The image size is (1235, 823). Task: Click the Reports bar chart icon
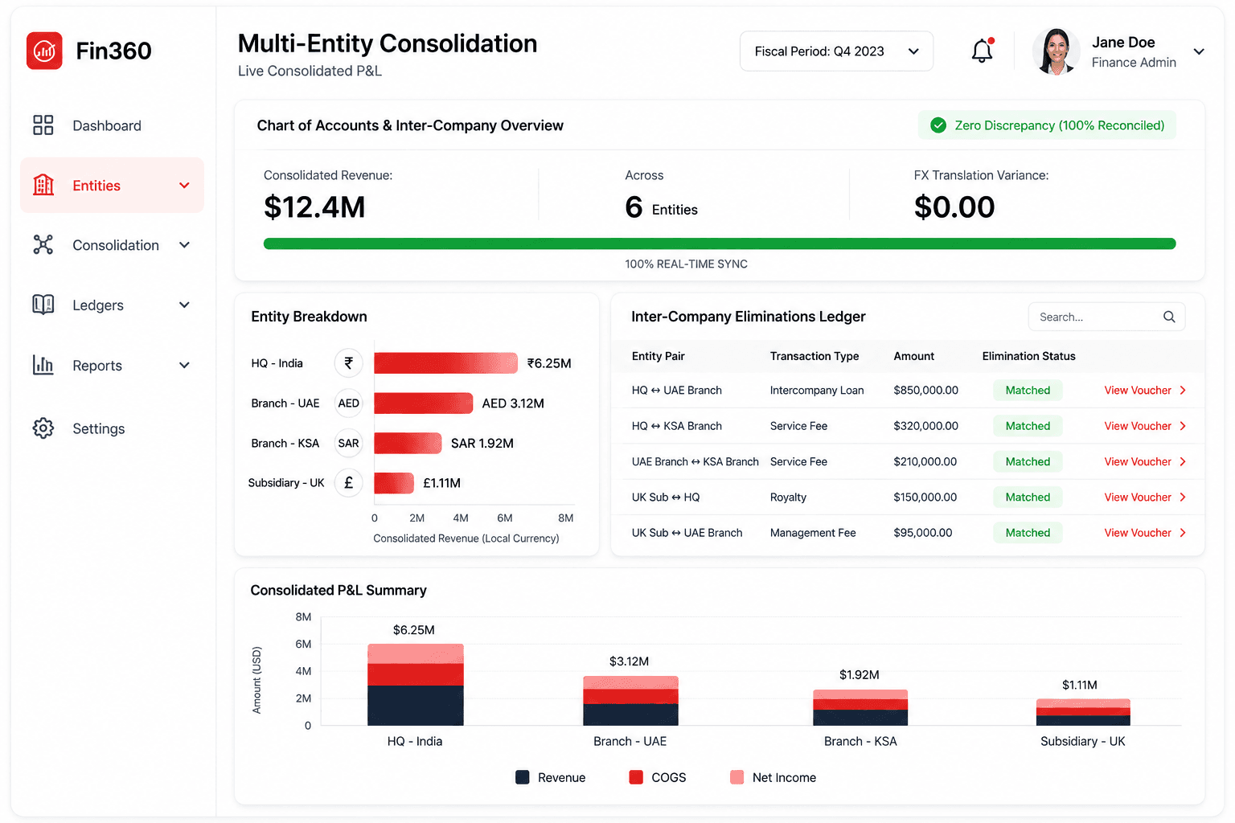pyautogui.click(x=43, y=365)
